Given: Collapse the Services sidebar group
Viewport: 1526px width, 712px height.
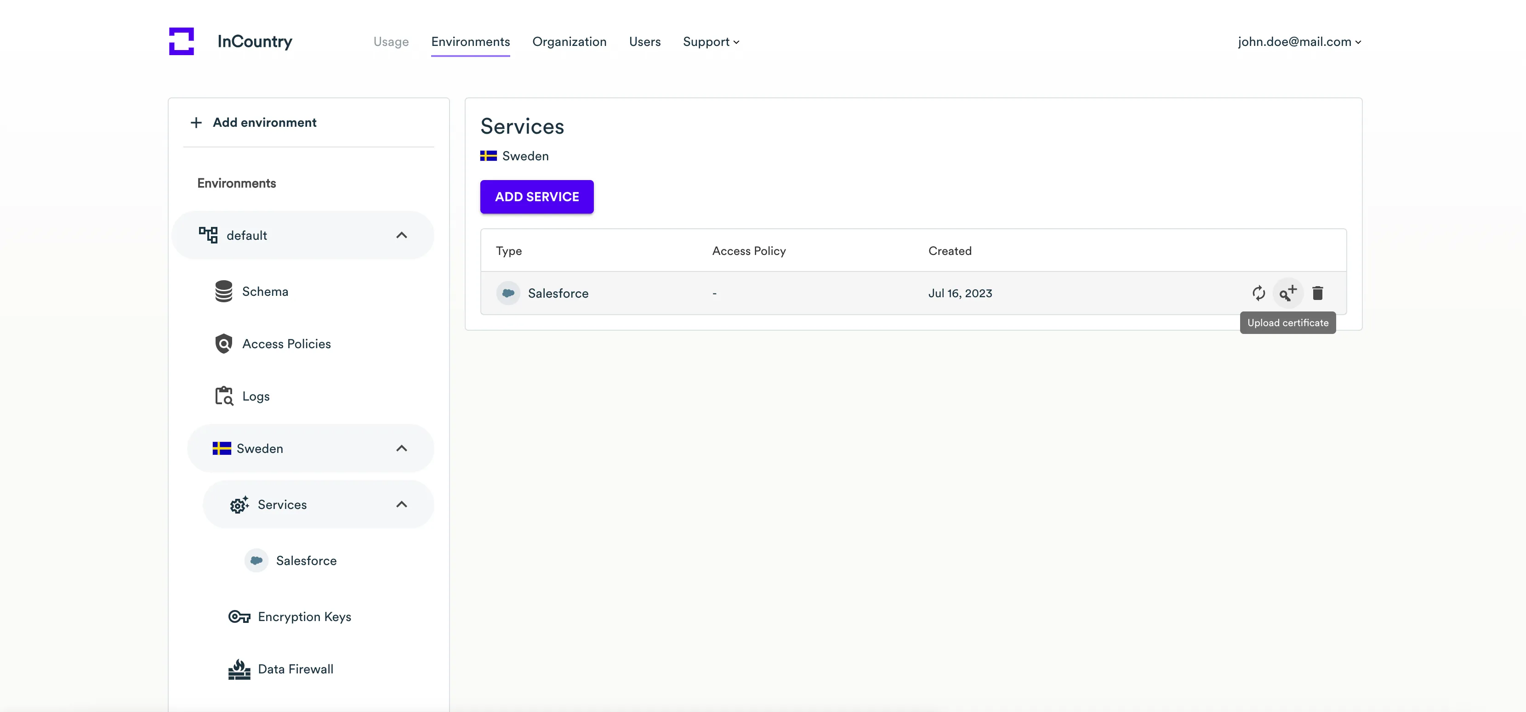Looking at the screenshot, I should [x=401, y=505].
